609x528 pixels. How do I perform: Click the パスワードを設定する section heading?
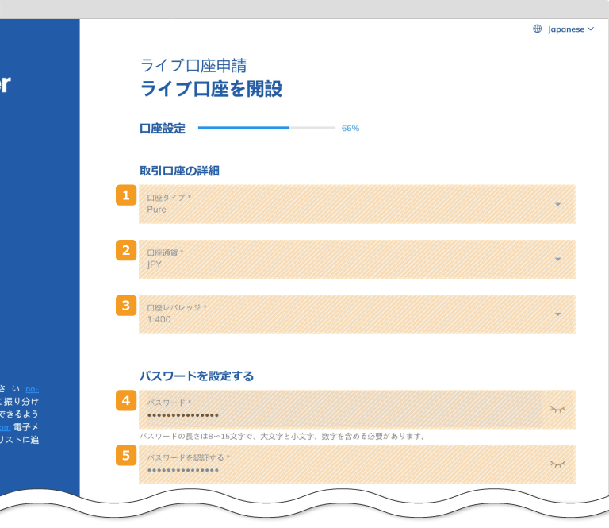197,376
